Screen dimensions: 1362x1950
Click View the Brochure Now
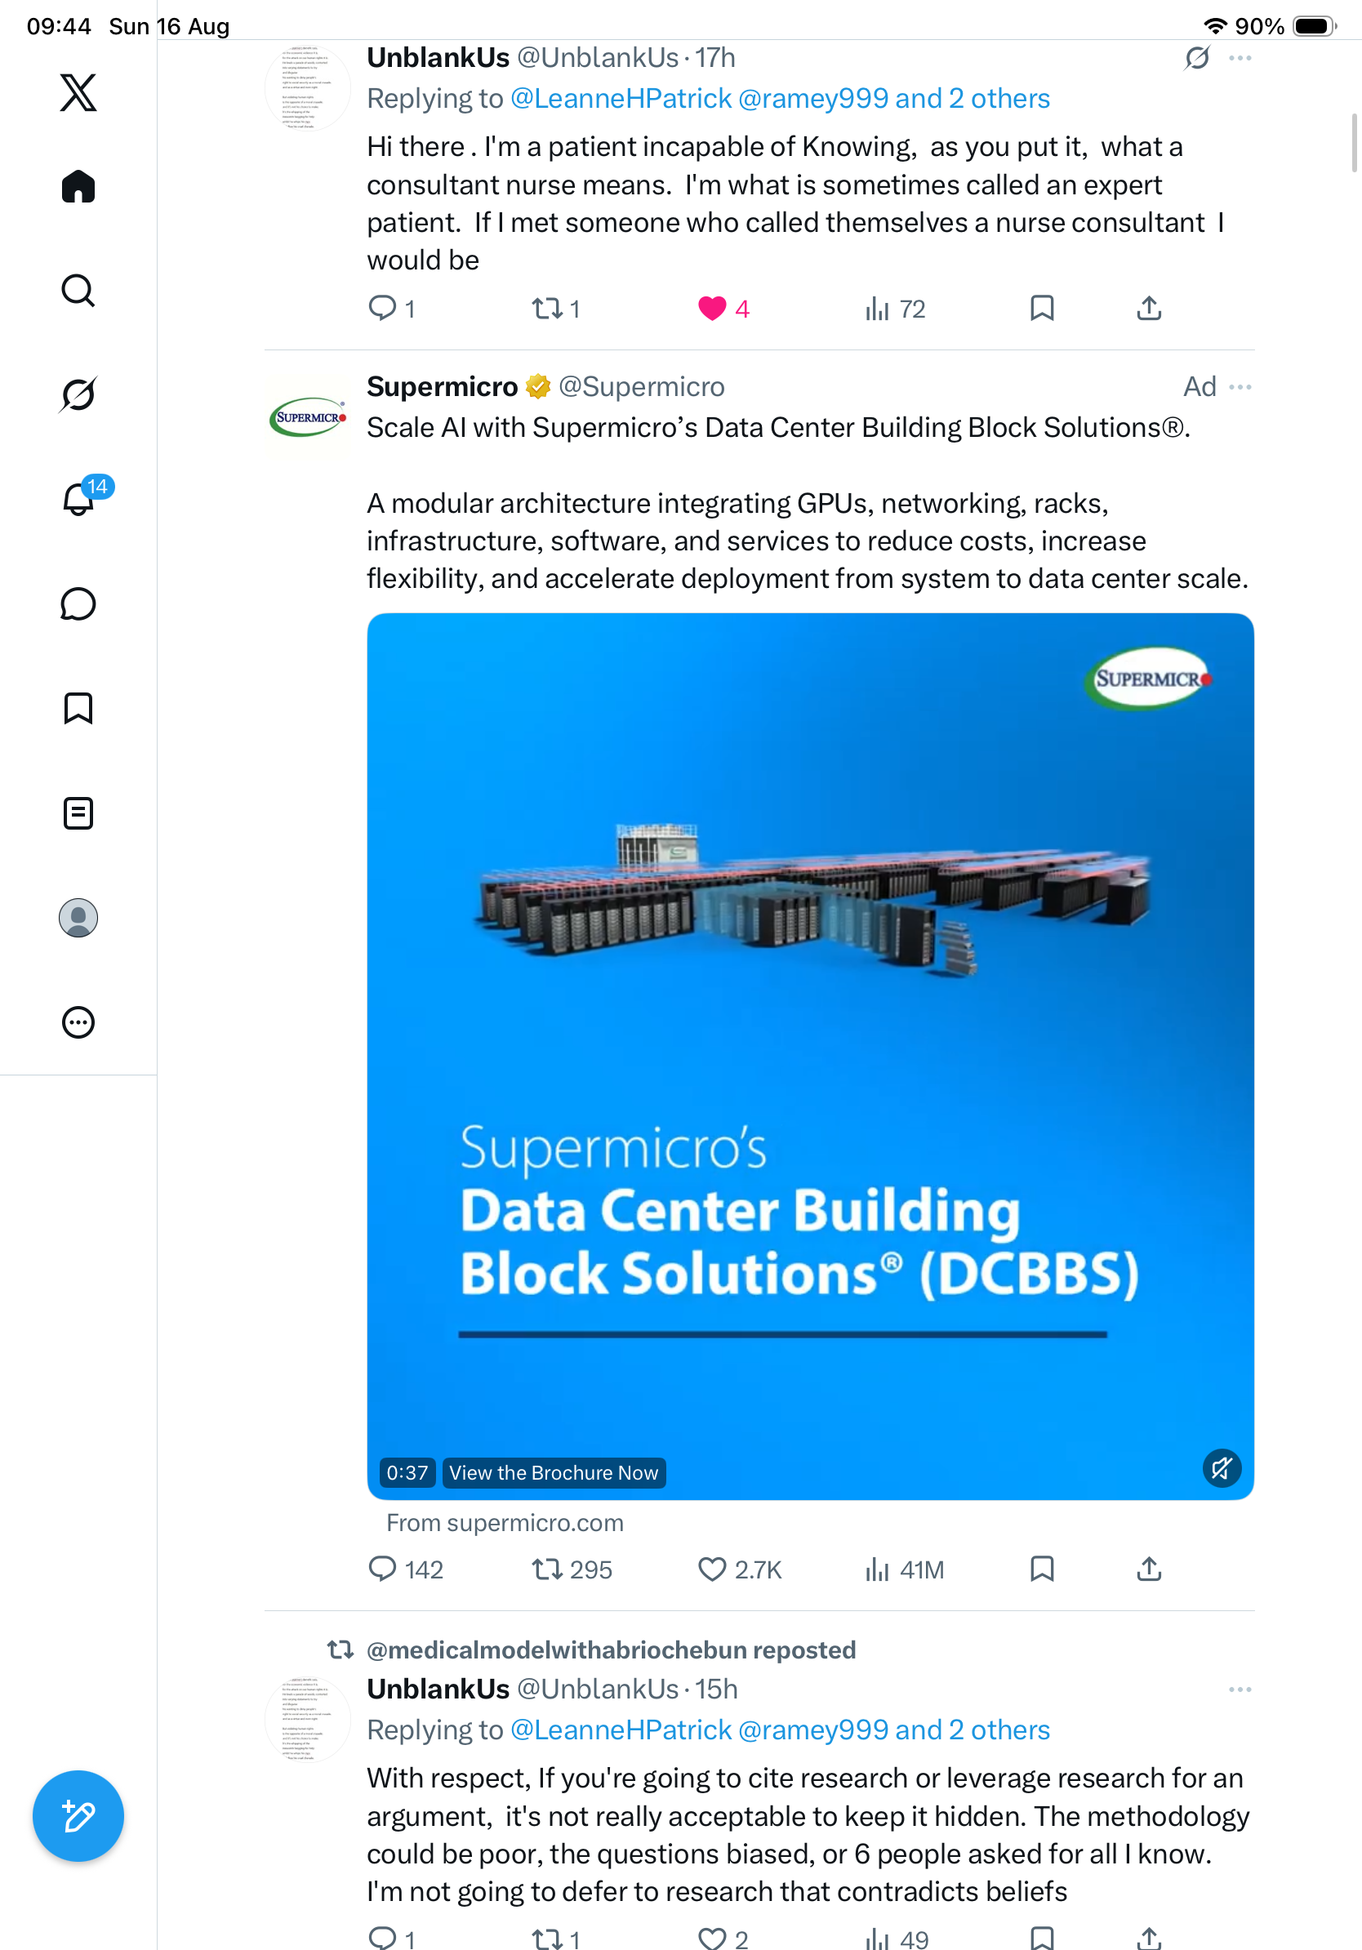coord(554,1472)
